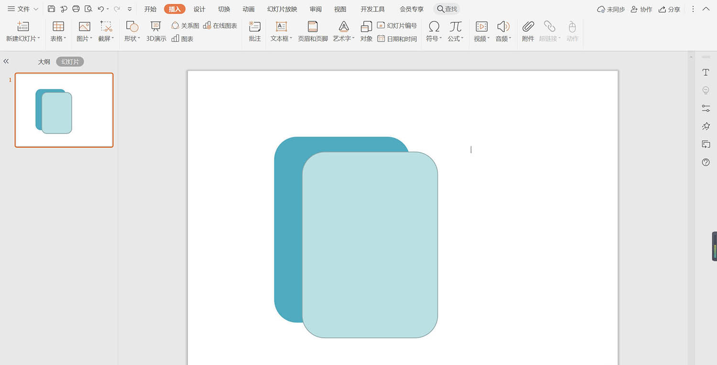This screenshot has height=365, width=717.
Task: Switch to the 幻灯片 thumbnails view
Action: [x=70, y=62]
